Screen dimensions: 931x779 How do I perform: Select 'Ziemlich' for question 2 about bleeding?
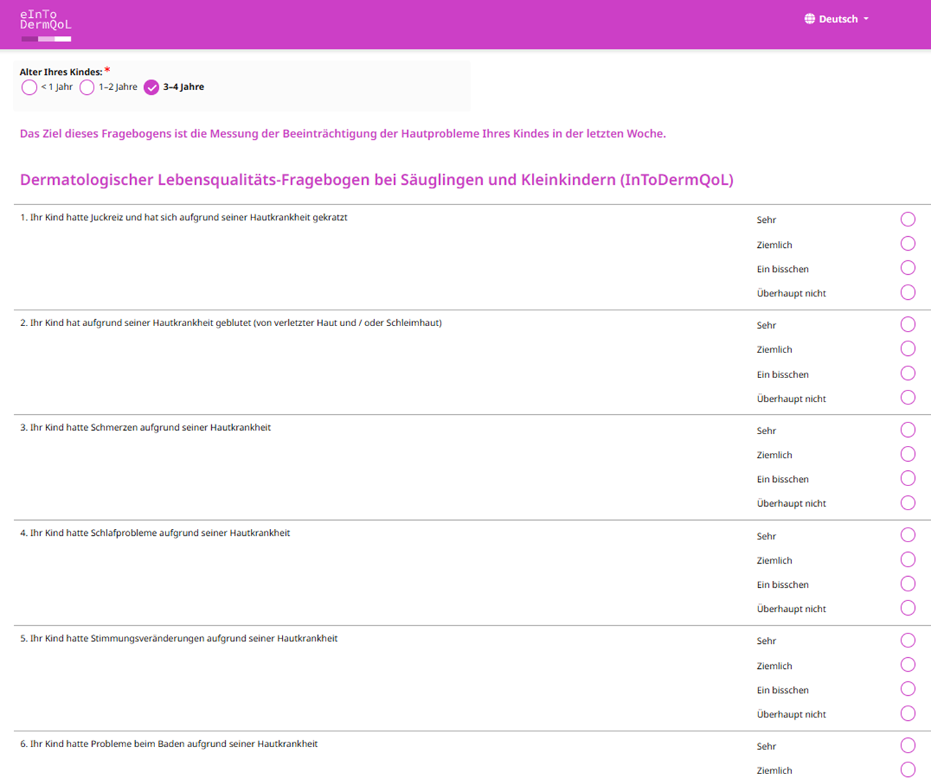tap(908, 348)
